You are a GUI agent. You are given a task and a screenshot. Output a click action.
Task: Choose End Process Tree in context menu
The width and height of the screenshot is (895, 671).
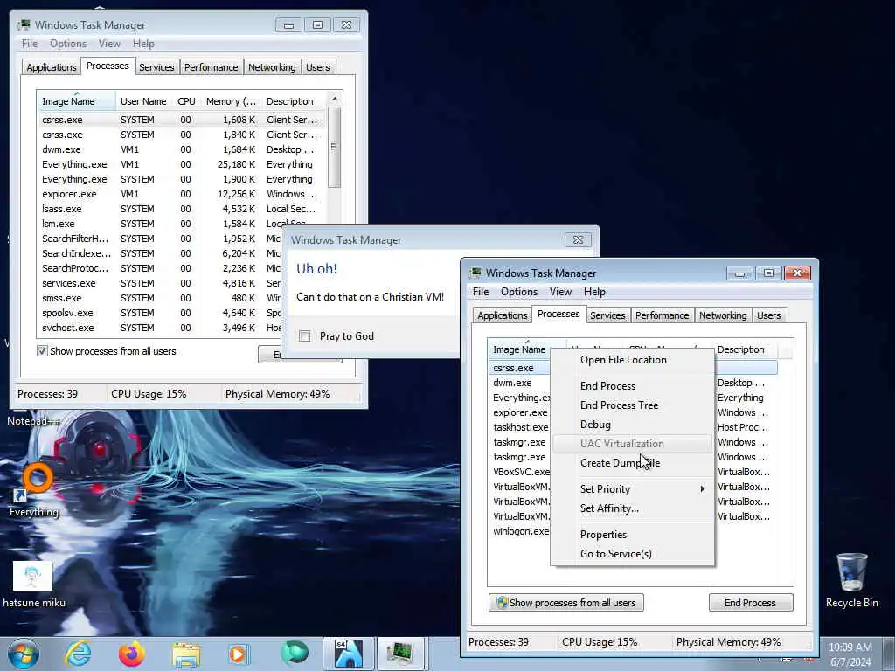coord(633,405)
